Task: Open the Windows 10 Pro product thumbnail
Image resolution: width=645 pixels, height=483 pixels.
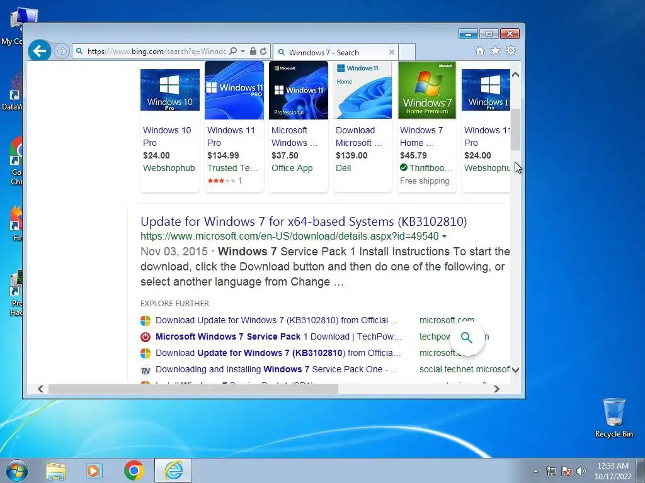Action: point(170,90)
